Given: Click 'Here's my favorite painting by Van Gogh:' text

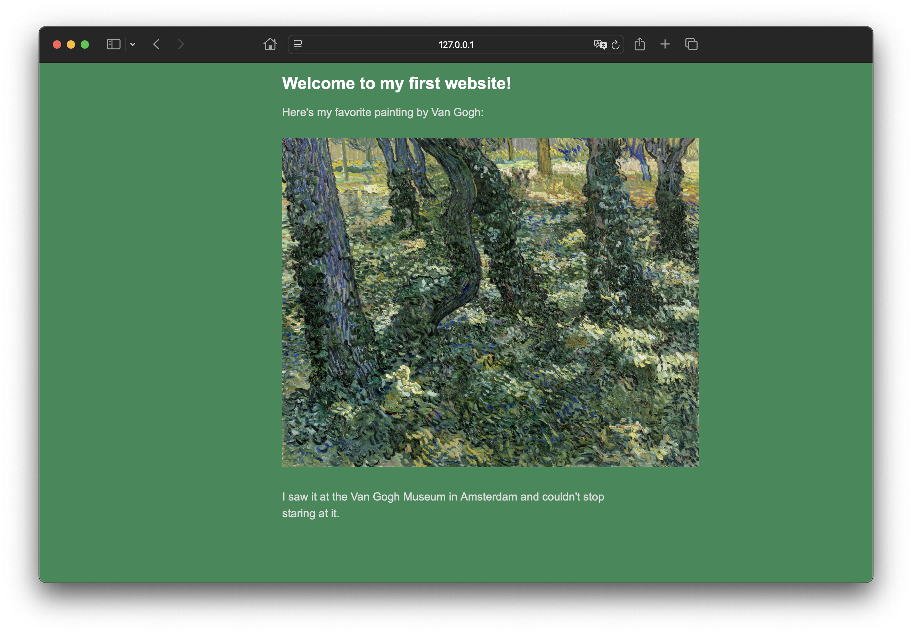Looking at the screenshot, I should tap(383, 112).
